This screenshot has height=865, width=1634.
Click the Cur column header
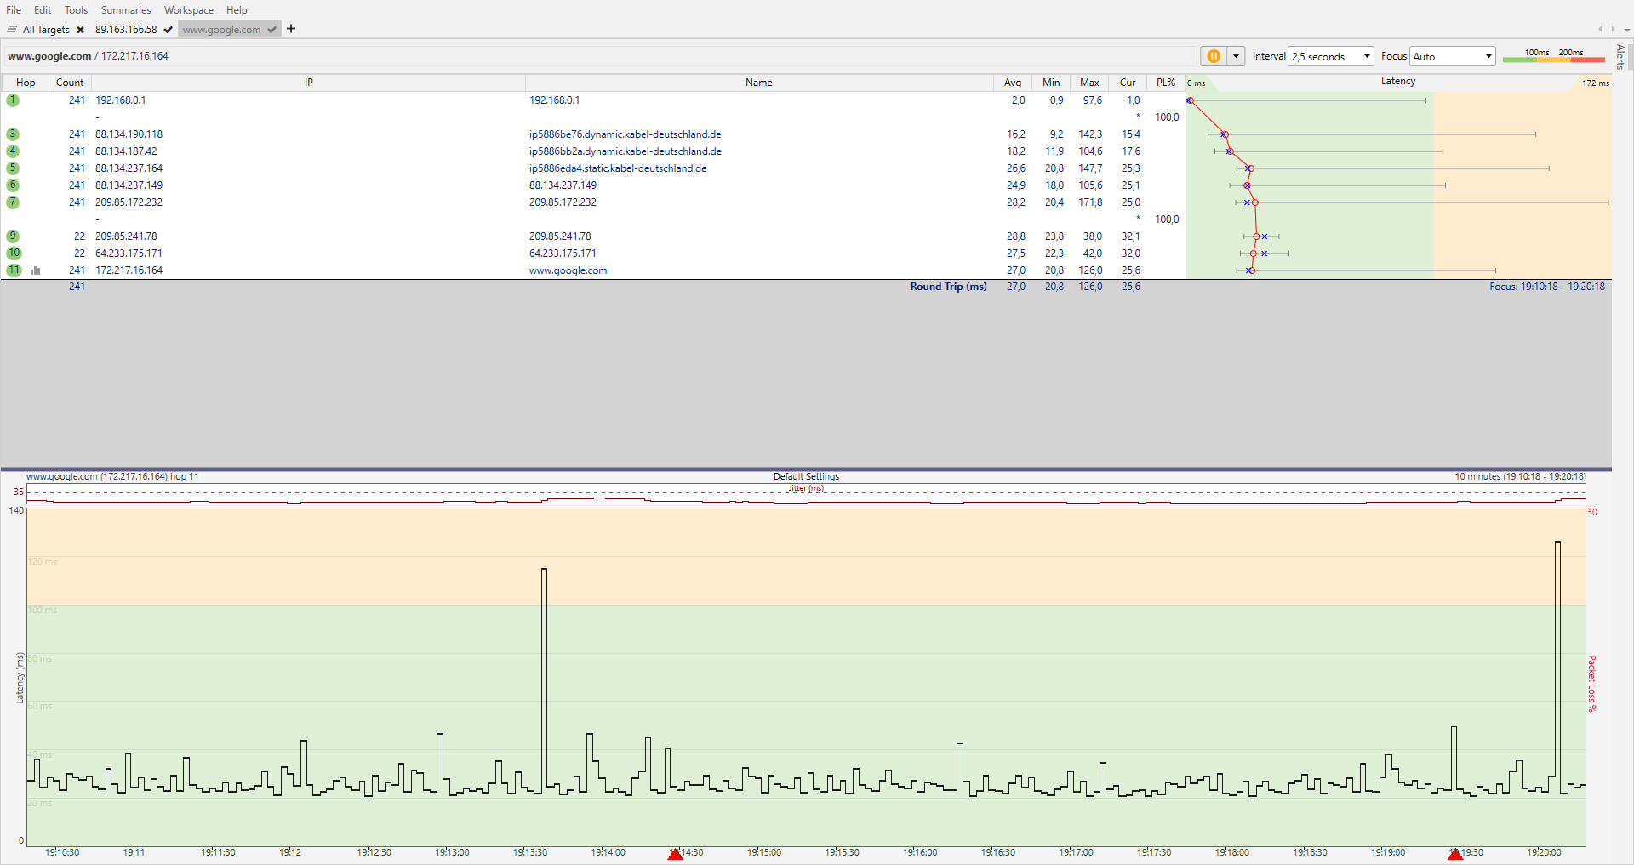pos(1128,83)
